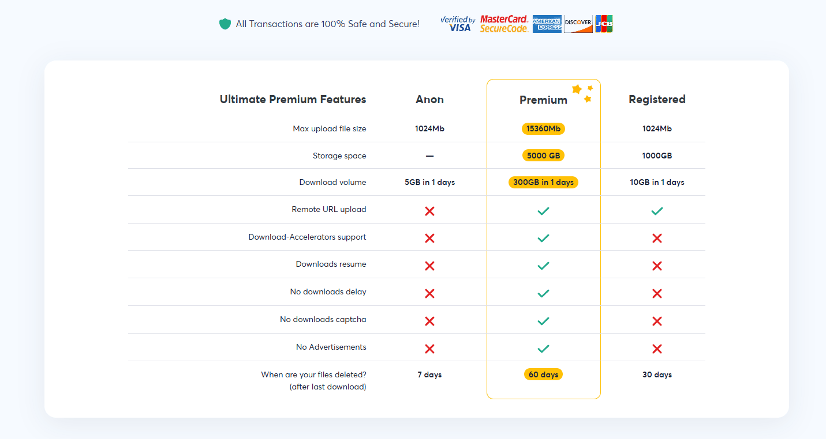
Task: Click the Discover card logo
Action: point(578,24)
